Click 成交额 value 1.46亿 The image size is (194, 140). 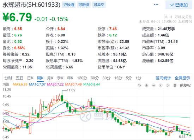[x=163, y=35]
